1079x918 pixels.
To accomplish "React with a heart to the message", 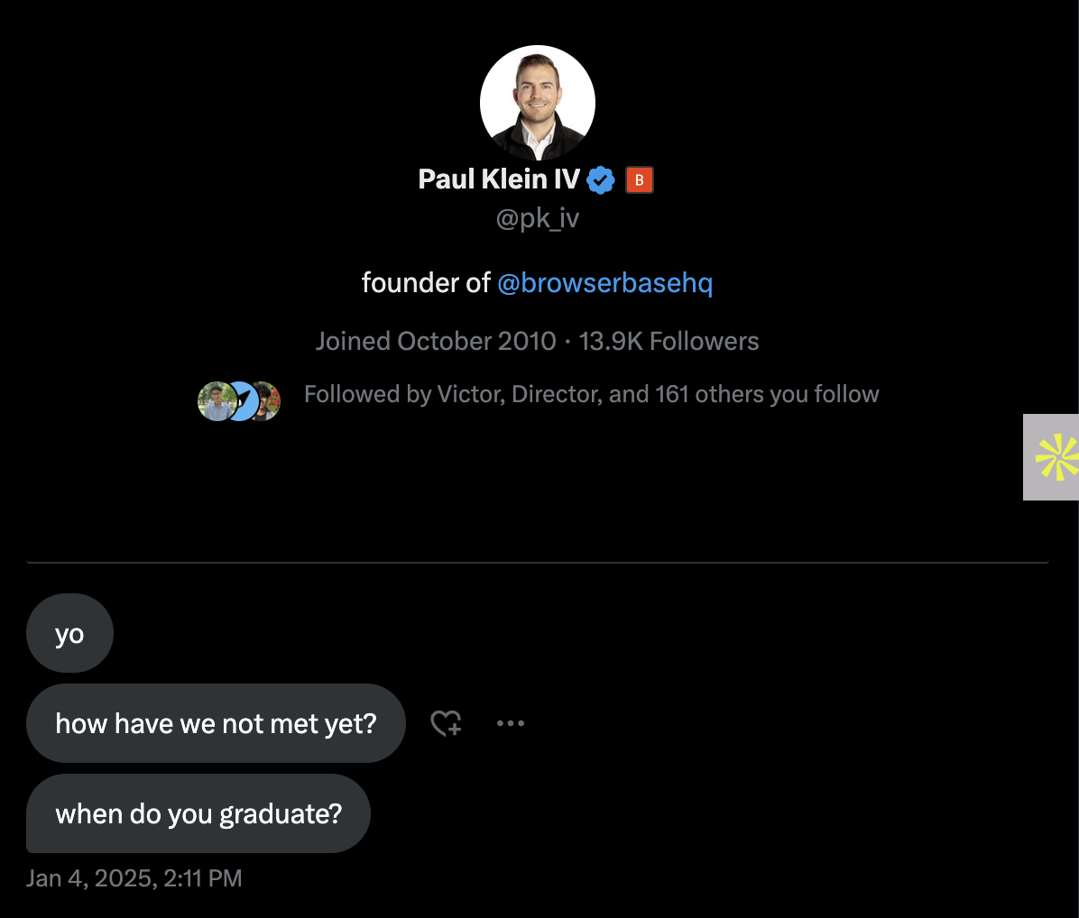I will 446,722.
